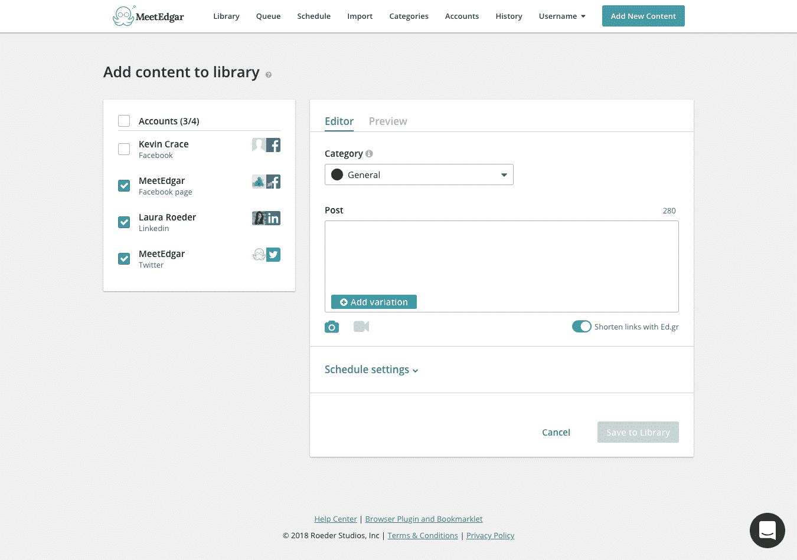Click the camera icon to add photo
Viewport: 797px width, 560px height.
point(332,327)
